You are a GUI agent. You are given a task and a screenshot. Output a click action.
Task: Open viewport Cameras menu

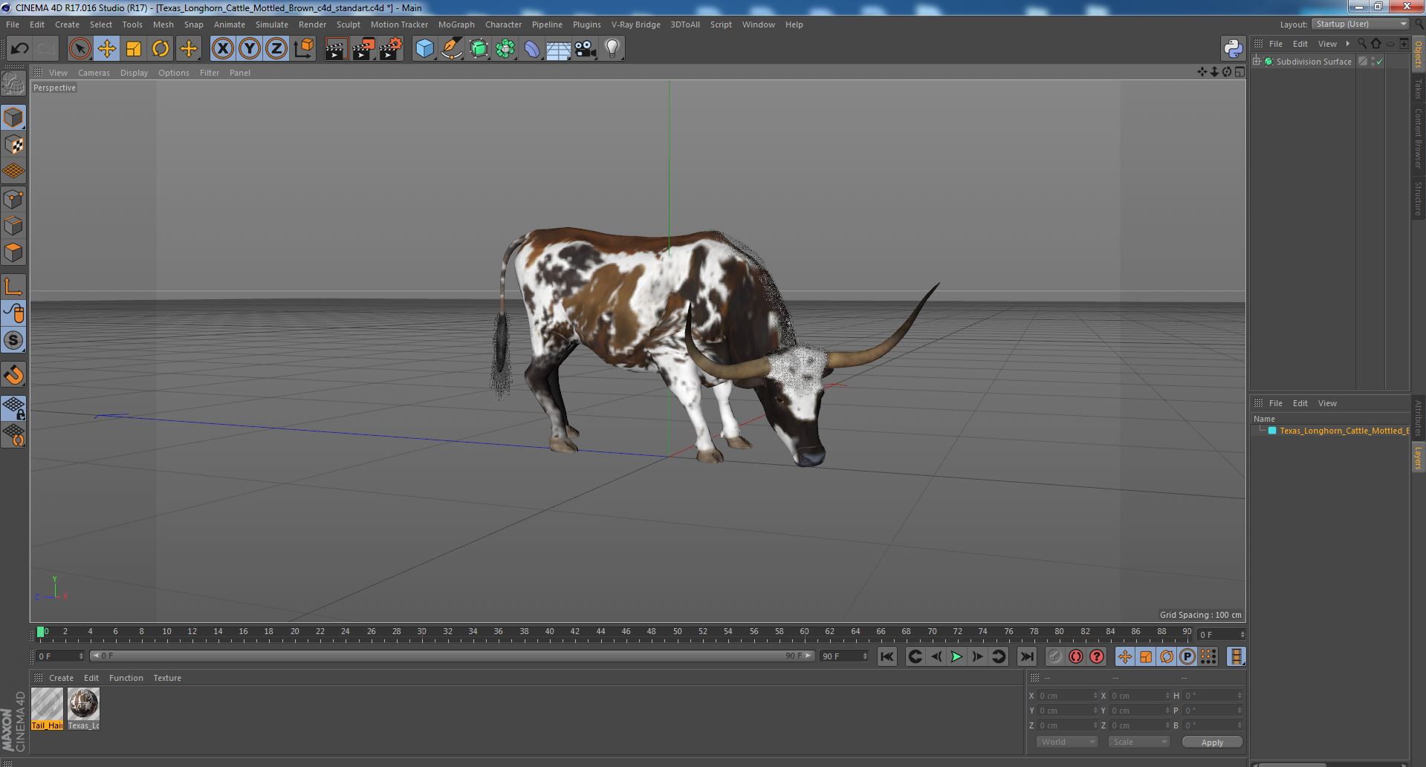pos(94,73)
